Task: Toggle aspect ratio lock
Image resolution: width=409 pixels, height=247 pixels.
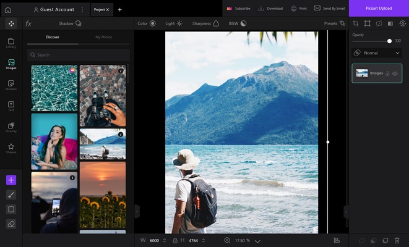Action: pos(175,240)
